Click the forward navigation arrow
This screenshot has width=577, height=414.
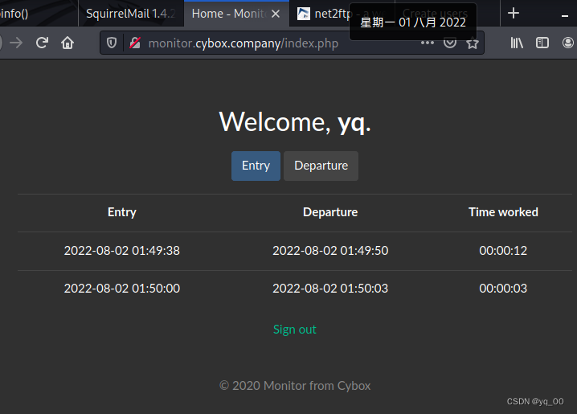pos(16,43)
